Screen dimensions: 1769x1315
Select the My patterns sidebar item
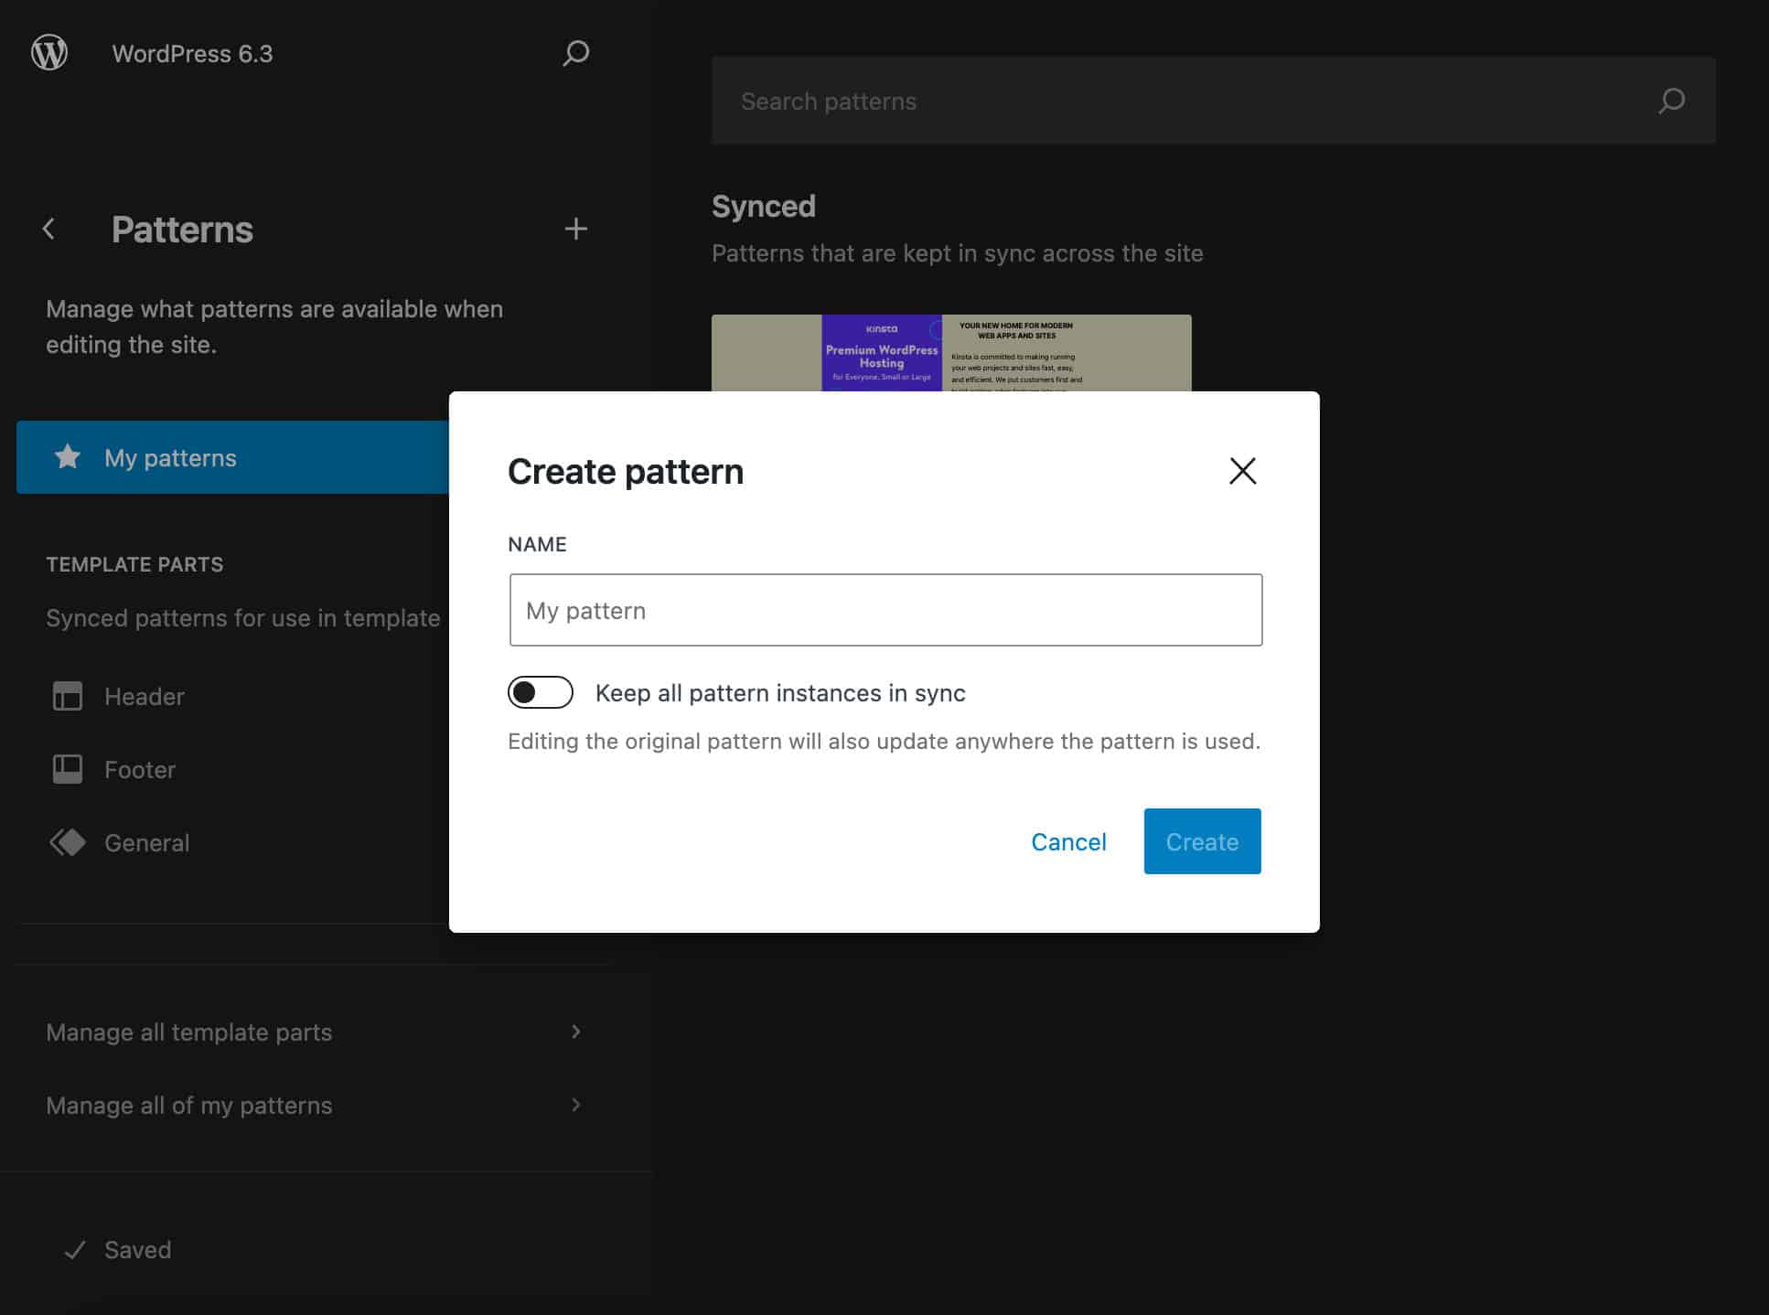click(x=169, y=457)
